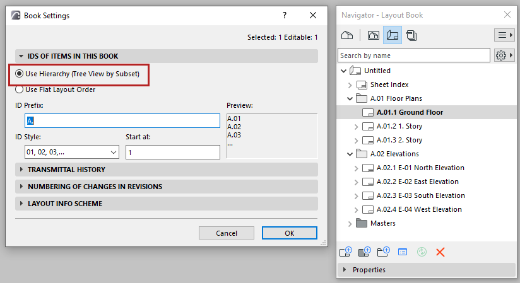Viewport: 520px width, 283px height.
Task: Open the blue layout settings icon
Action: (x=403, y=252)
